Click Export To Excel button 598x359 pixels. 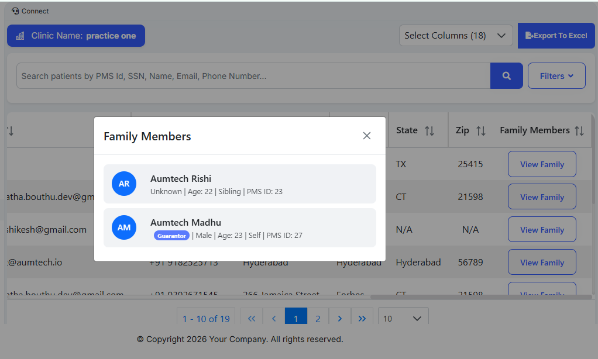(556, 36)
